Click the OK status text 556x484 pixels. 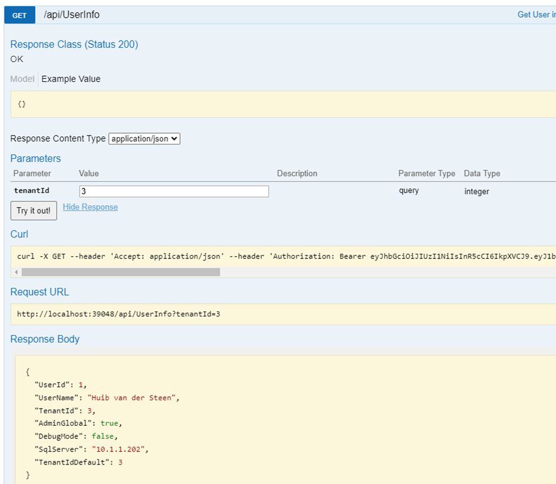pyautogui.click(x=16, y=59)
